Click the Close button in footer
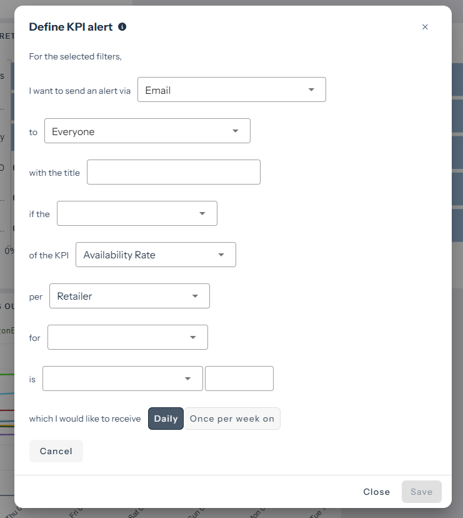Screen dimensions: 463x518 tap(377, 492)
